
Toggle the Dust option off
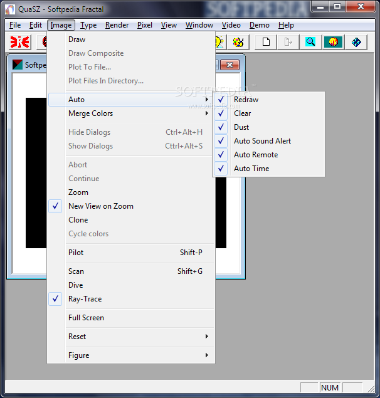pos(269,127)
